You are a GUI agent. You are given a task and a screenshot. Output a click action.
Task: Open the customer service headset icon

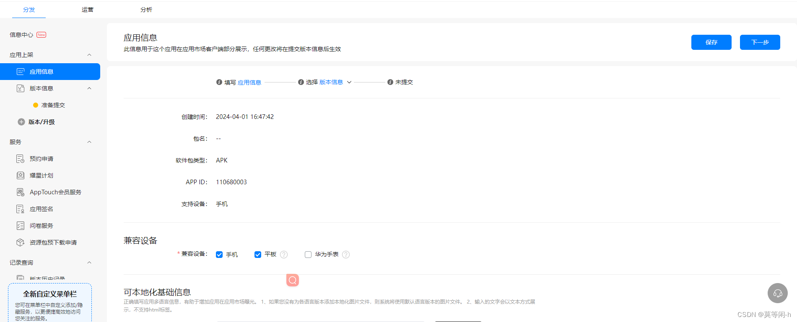(x=778, y=293)
